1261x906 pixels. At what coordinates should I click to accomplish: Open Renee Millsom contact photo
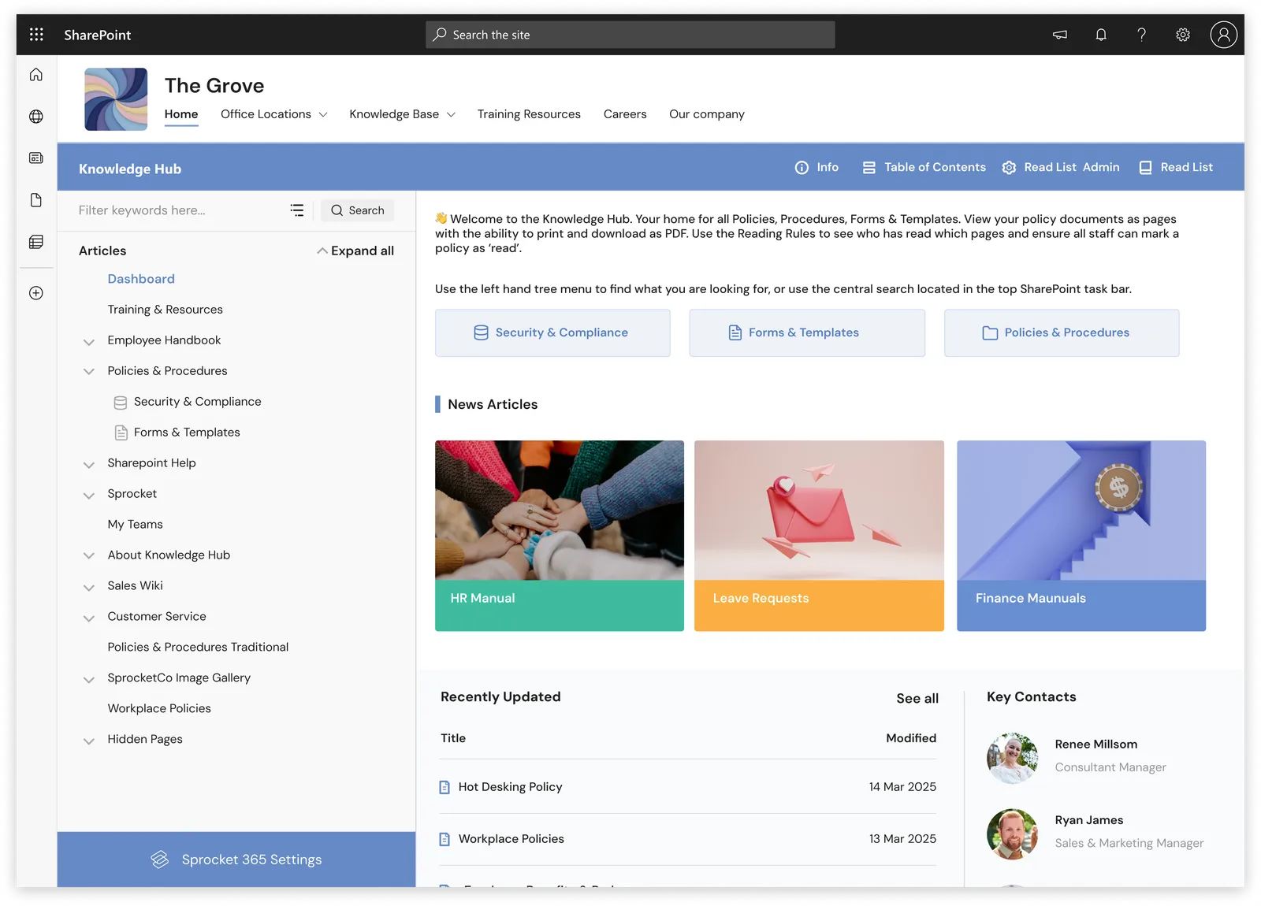[1013, 758]
